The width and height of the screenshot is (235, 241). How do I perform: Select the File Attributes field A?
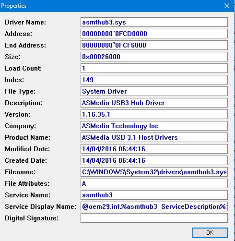click(154, 183)
